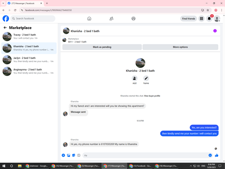Show hidden system tray icons
Screen dimensions: 225x169
[x=191, y=166]
